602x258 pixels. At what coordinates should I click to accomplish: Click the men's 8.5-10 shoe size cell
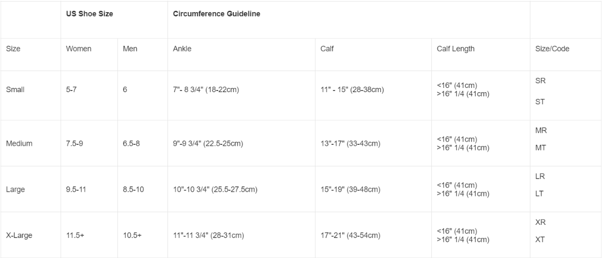coord(133,189)
